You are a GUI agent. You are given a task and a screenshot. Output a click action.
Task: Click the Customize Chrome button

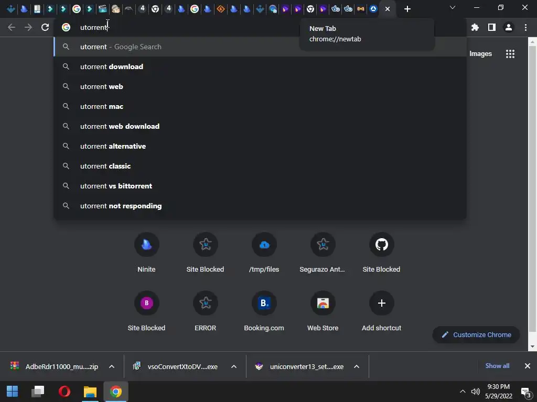coord(476,334)
